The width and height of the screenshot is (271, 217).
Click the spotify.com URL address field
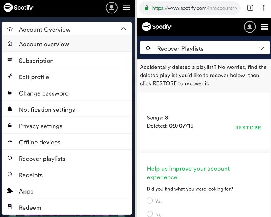click(x=190, y=8)
